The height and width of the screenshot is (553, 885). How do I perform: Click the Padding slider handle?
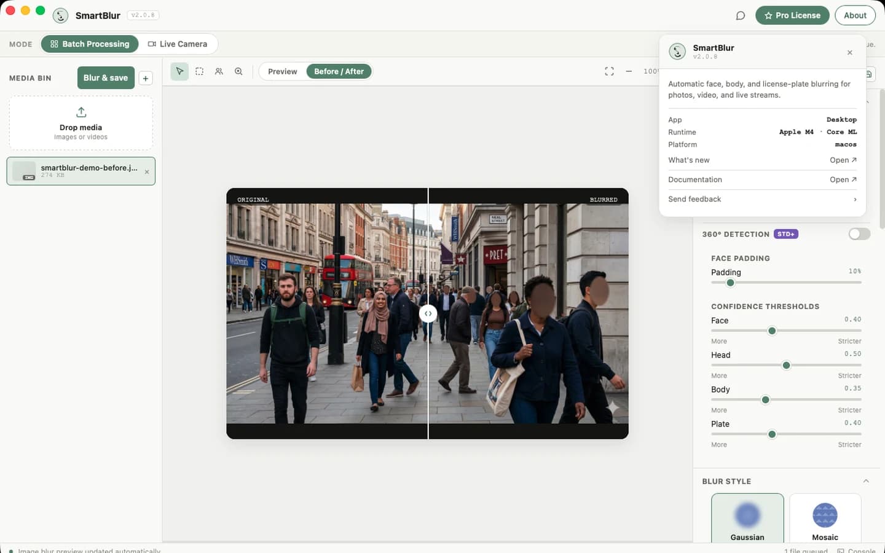pos(730,283)
